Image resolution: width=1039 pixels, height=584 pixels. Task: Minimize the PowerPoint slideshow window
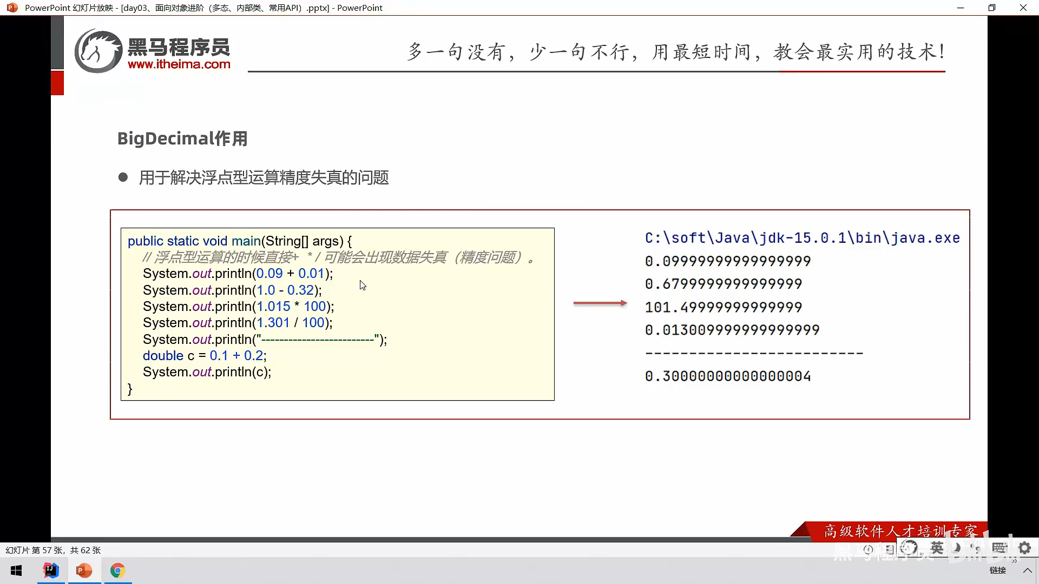(x=961, y=8)
